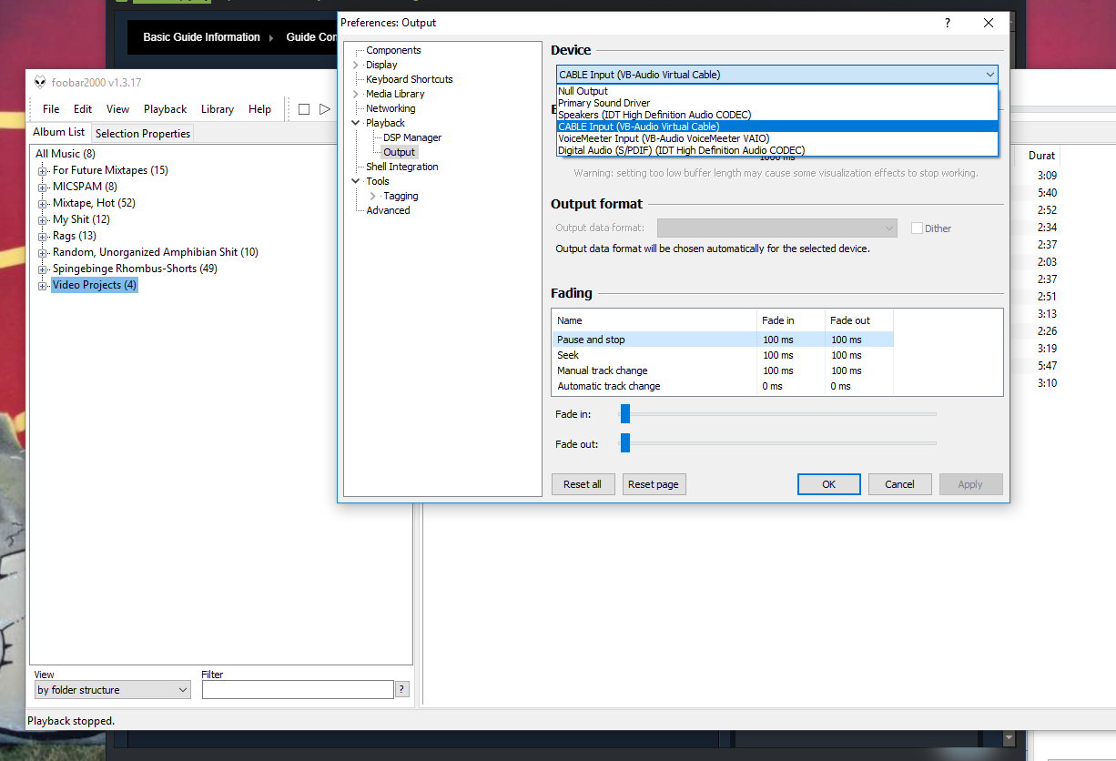Image resolution: width=1116 pixels, height=761 pixels.
Task: Click the Apply button in Preferences
Action: tap(970, 484)
